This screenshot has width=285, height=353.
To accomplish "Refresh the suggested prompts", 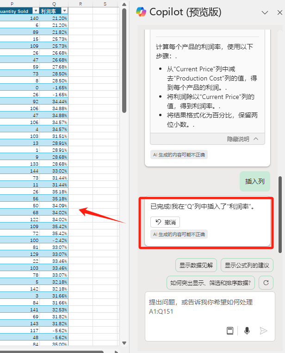I will tap(266, 282).
